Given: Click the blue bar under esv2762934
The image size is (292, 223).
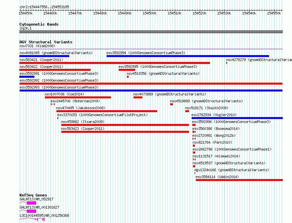Looking at the screenshot, I should pyautogui.click(x=237, y=118).
